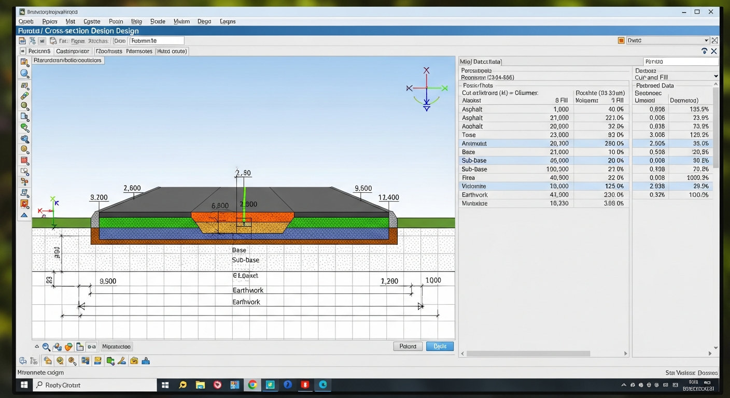Toggle the small box beside the Recienns tab
The height and width of the screenshot is (398, 730).
[23, 51]
